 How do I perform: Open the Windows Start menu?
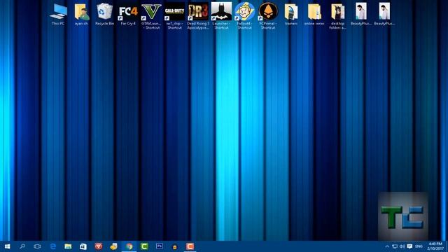[8, 246]
